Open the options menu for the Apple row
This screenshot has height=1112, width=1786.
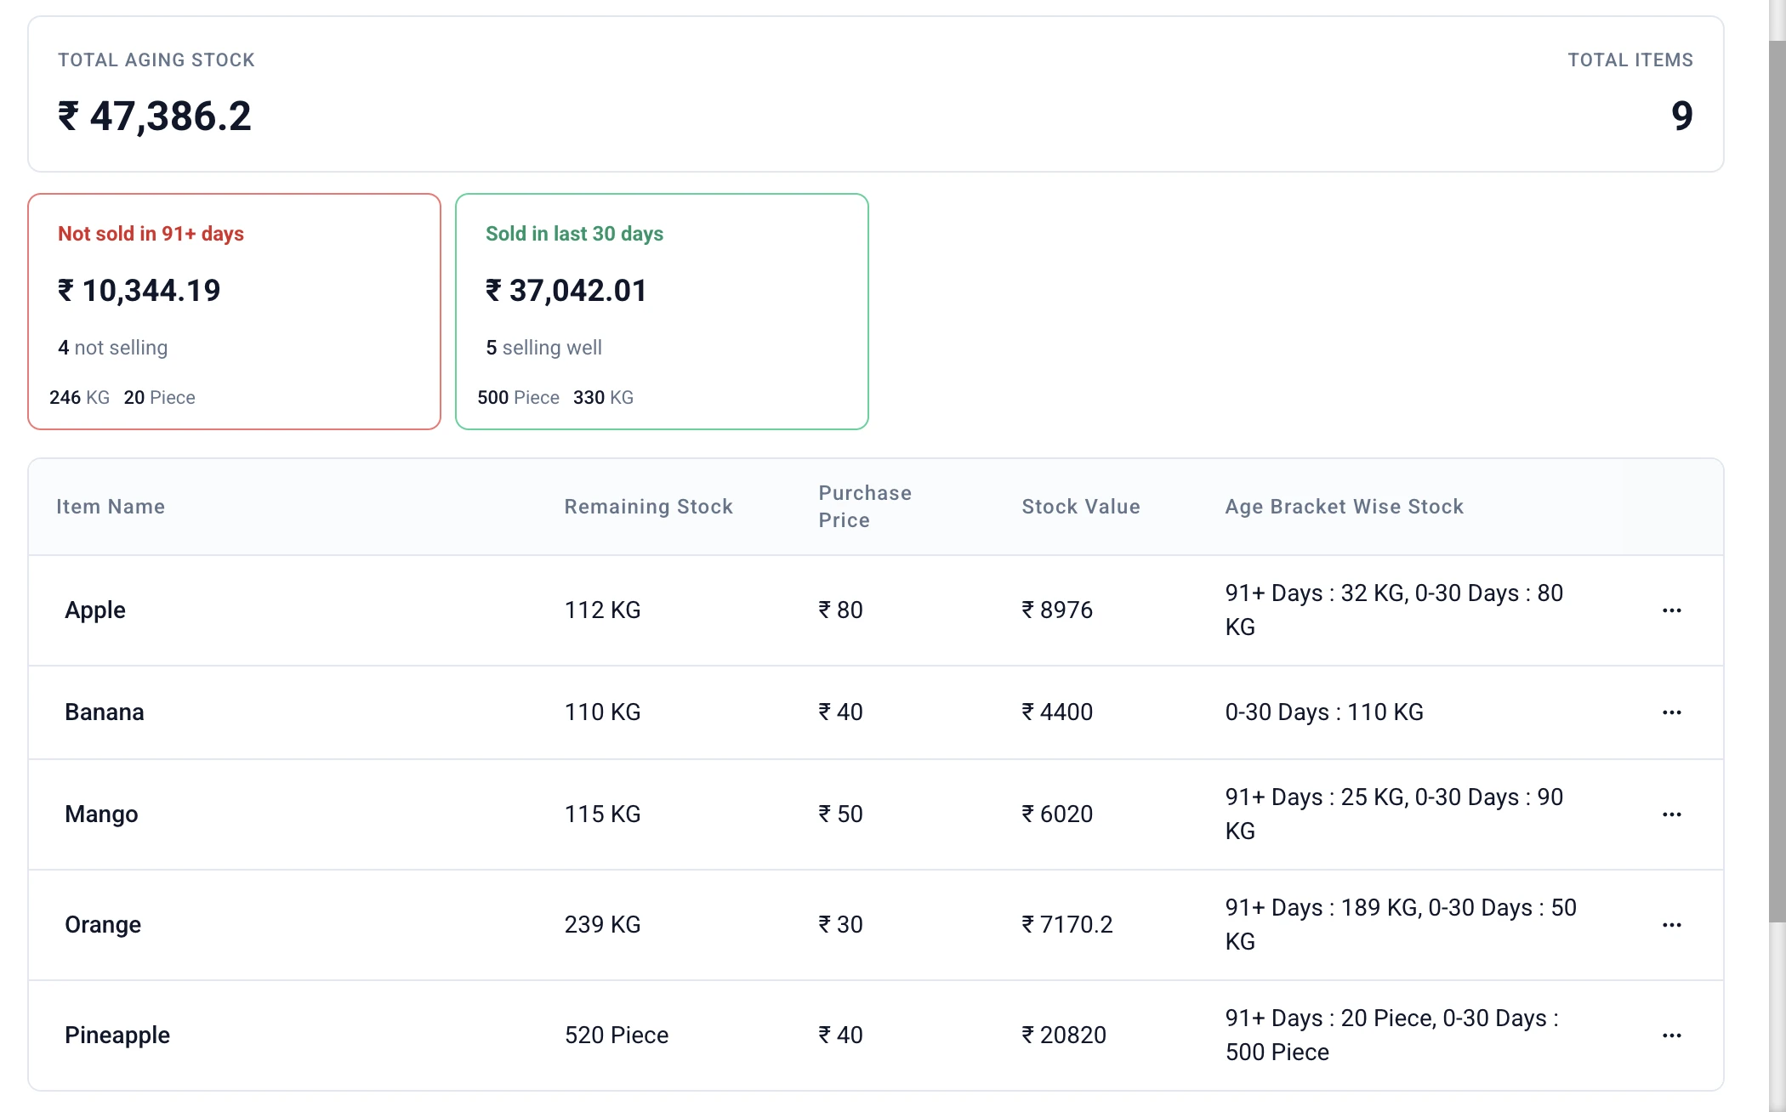pyautogui.click(x=1672, y=610)
